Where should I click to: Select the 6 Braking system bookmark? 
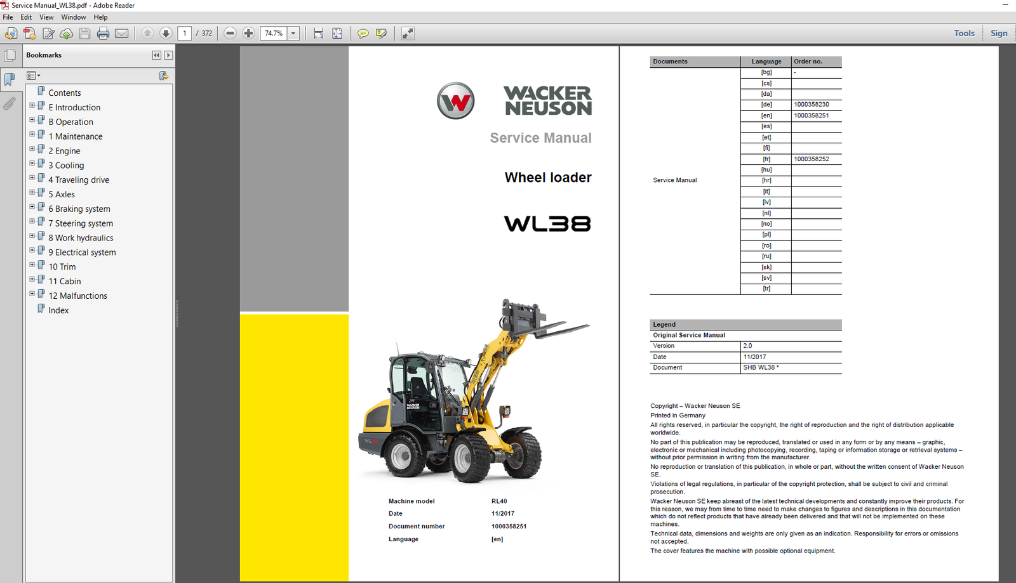pyautogui.click(x=79, y=208)
